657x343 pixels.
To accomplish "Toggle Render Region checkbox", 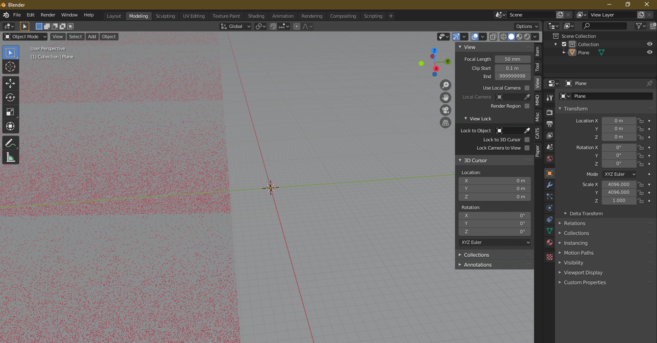I will pos(527,106).
